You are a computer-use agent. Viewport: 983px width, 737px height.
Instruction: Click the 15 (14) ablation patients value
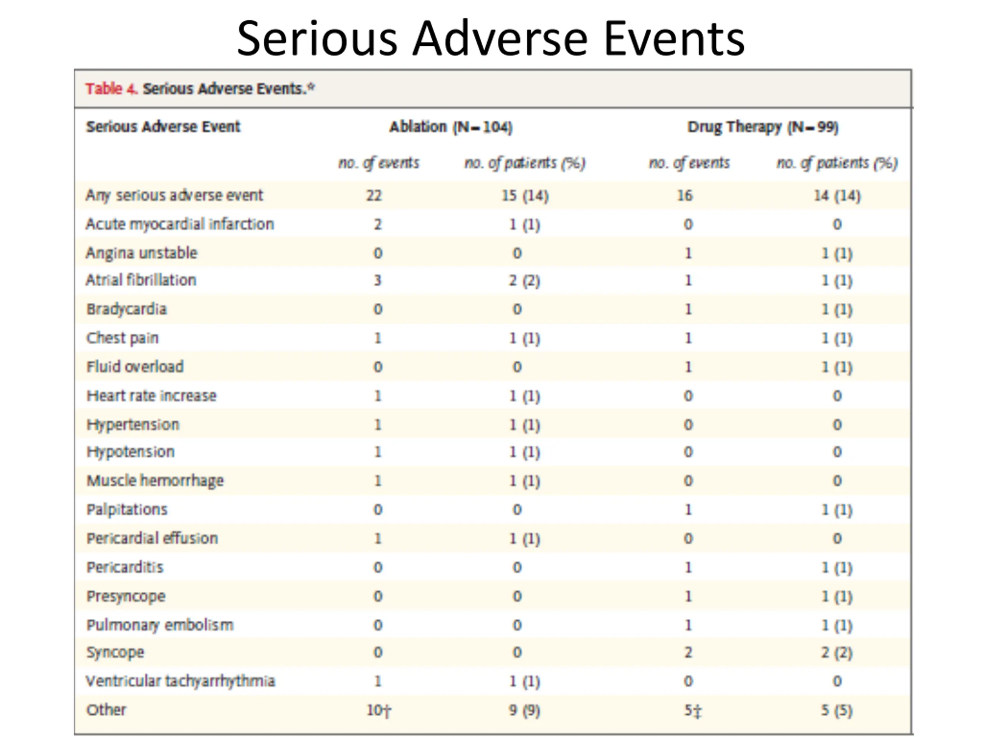(x=525, y=196)
